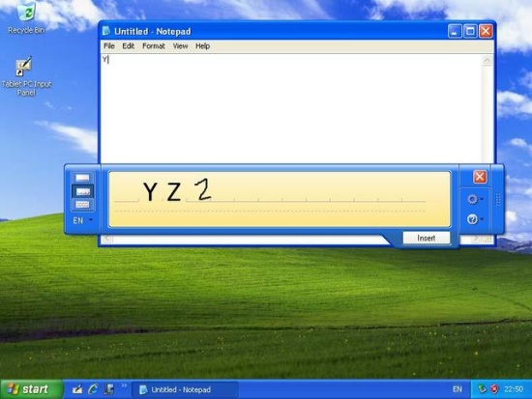Expand the quick launch overflow chevron
This screenshot has width=532, height=399.
pos(124,385)
